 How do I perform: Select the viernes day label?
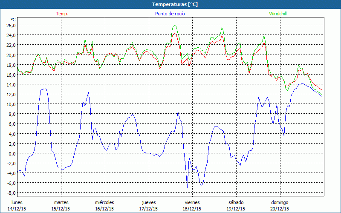pyautogui.click(x=192, y=202)
